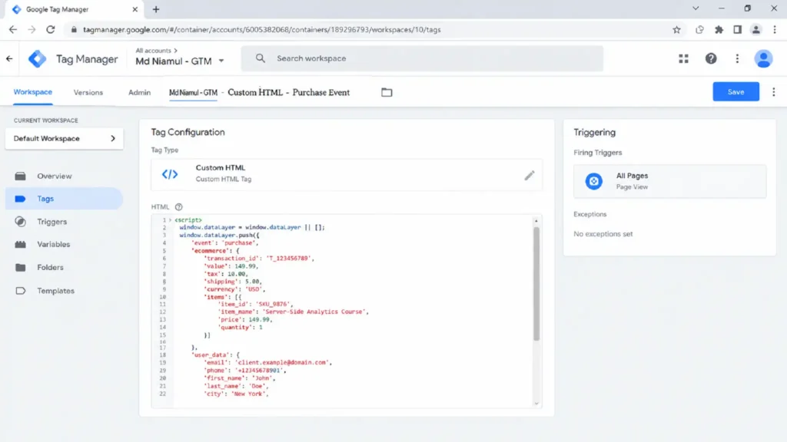The height and width of the screenshot is (442, 787).
Task: Open Overview in the sidebar
Action: (x=55, y=176)
